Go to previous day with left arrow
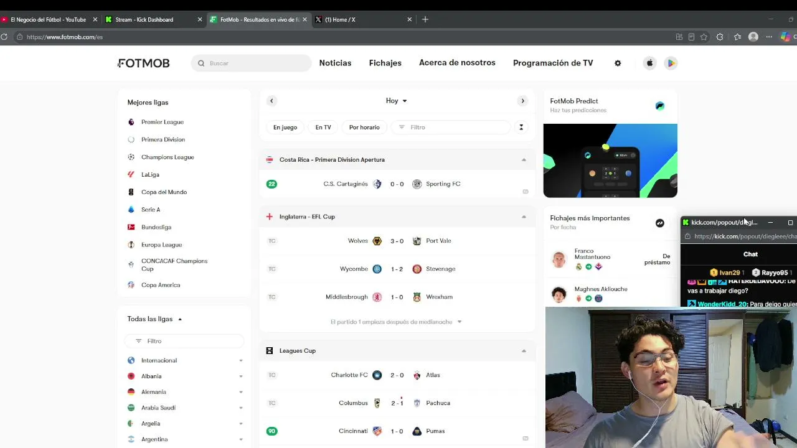This screenshot has height=448, width=797. pos(271,101)
